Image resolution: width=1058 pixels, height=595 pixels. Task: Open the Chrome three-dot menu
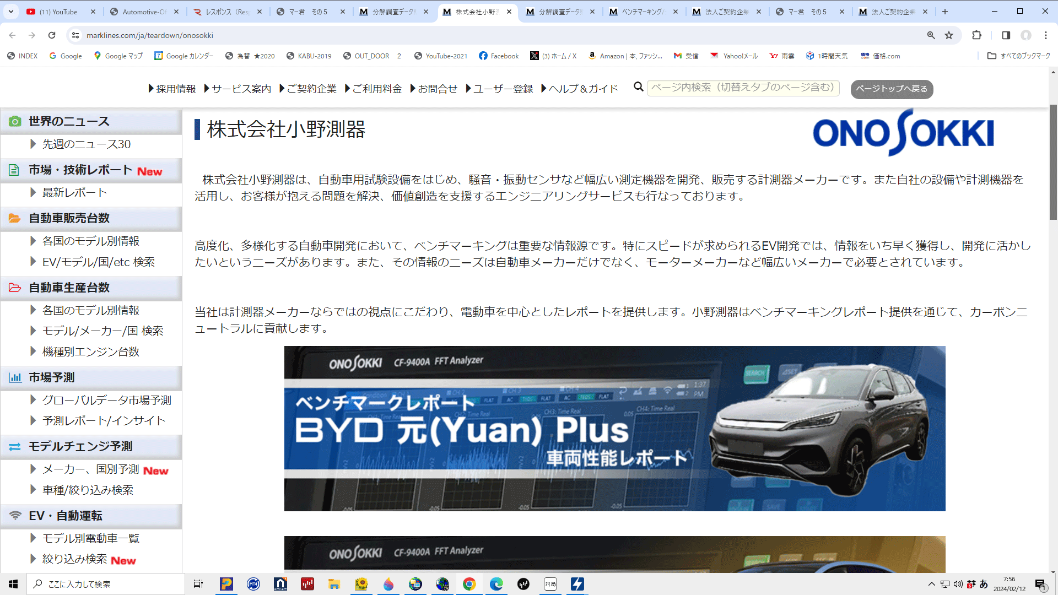pyautogui.click(x=1046, y=35)
